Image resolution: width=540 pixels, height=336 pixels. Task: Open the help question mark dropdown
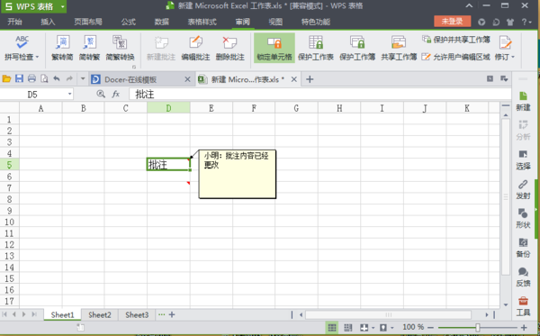526,22
